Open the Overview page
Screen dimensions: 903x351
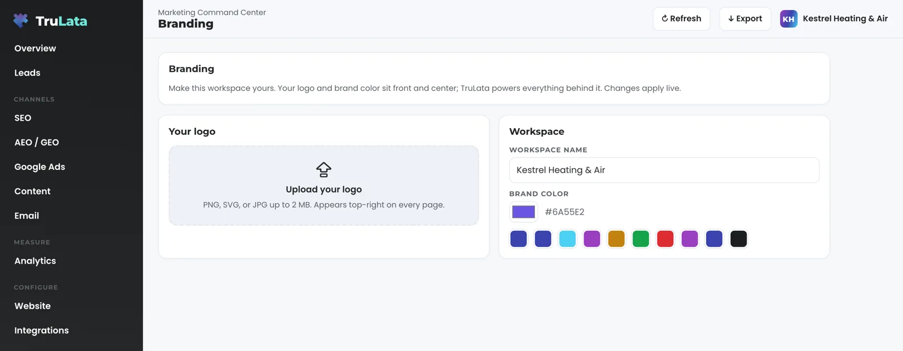point(35,49)
